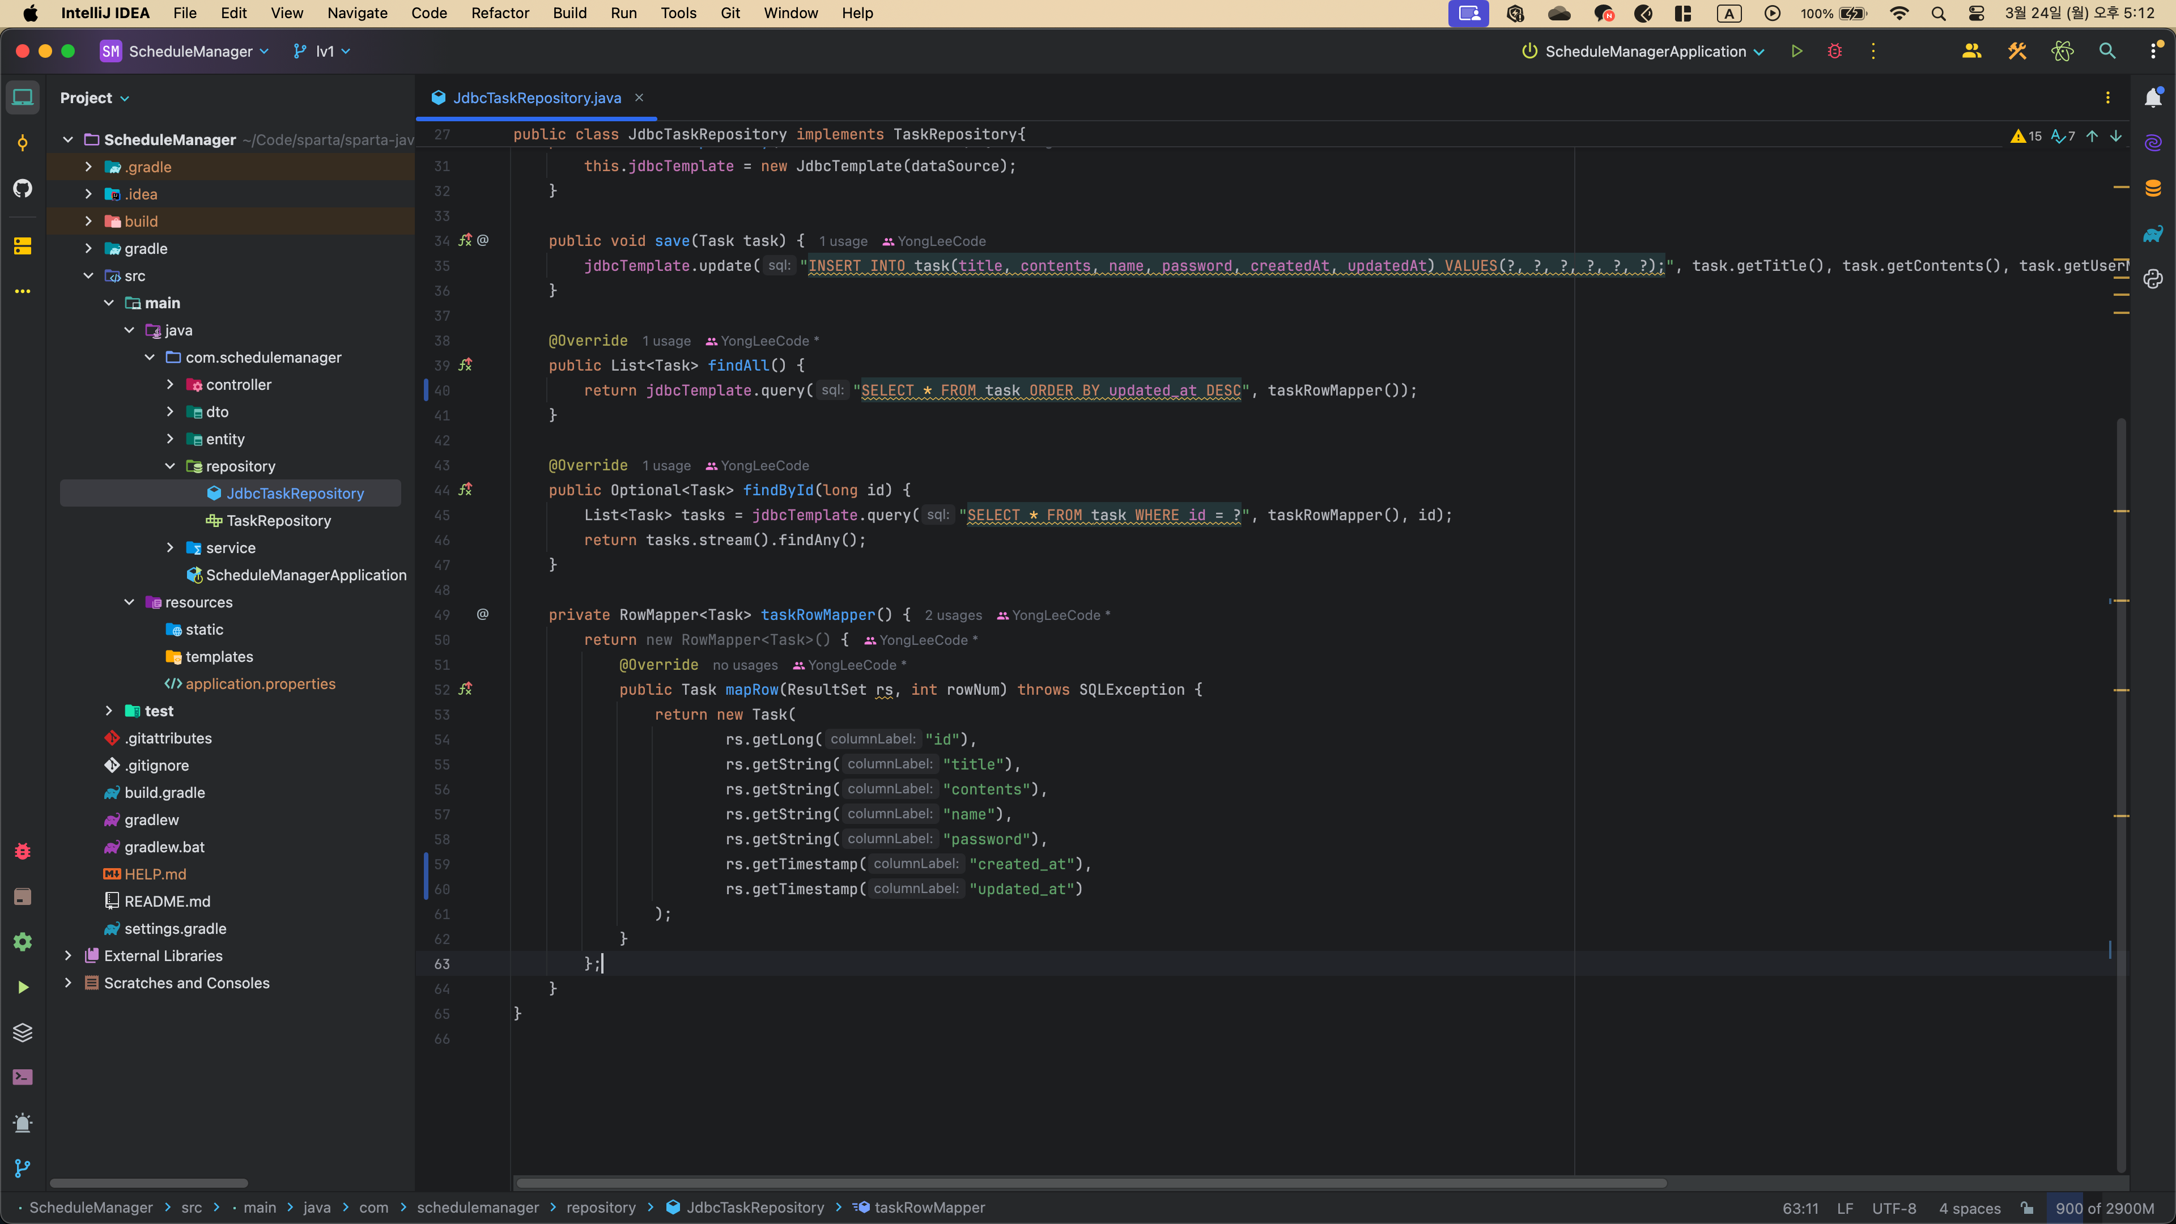
Task: Open the lv1 git branch dropdown
Action: tap(322, 52)
